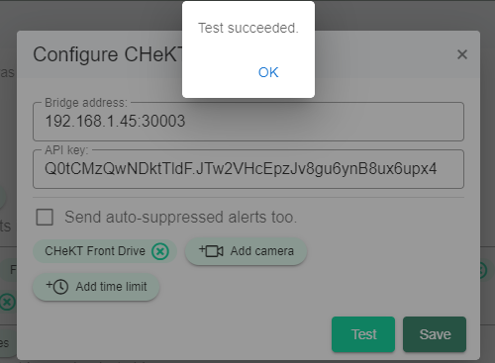Screen dimensions: 495x363
Task: Click the Send auto-suppressed alerts too label
Action: (x=180, y=217)
